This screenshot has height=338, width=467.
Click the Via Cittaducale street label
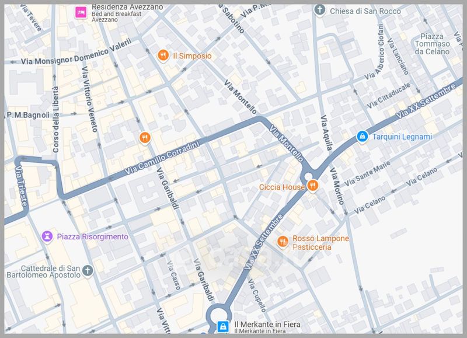click(x=388, y=96)
